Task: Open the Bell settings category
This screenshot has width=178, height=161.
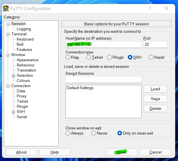Action: coord(20,44)
